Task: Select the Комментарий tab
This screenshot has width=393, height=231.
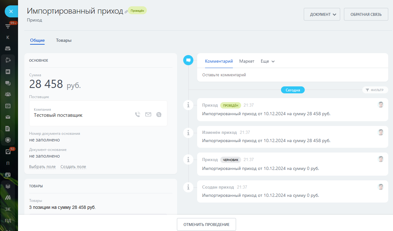Action: tap(219, 61)
